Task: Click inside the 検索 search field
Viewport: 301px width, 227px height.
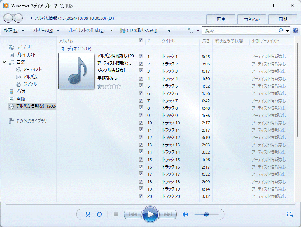Action: pyautogui.click(x=240, y=31)
